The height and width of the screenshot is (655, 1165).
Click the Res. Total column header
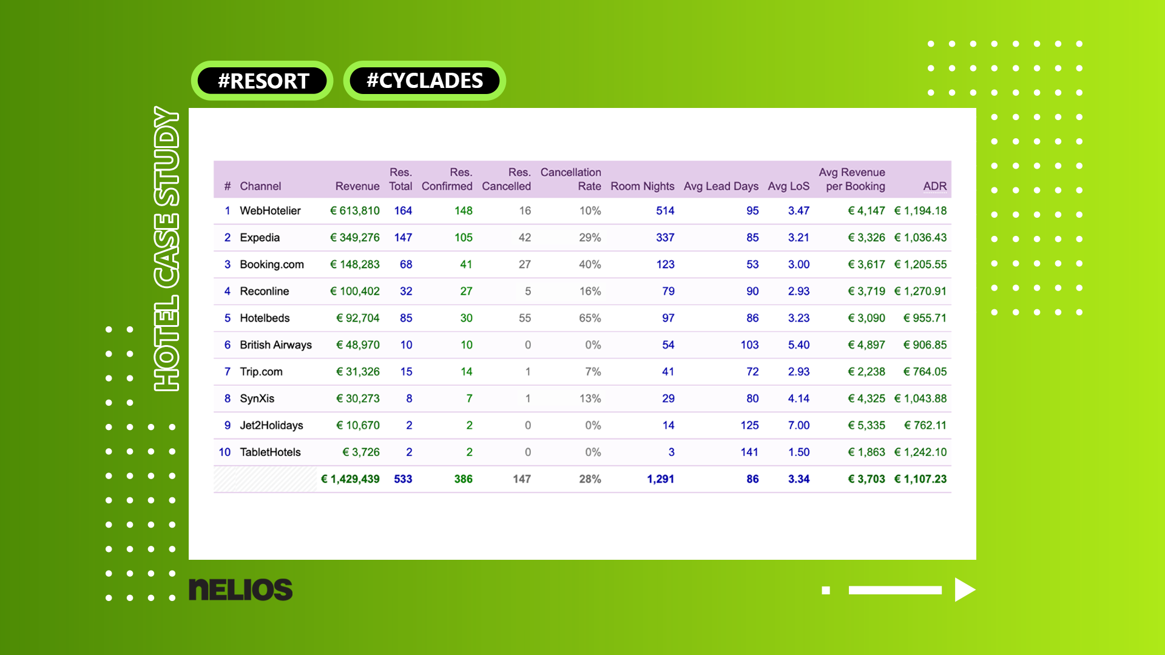click(400, 180)
